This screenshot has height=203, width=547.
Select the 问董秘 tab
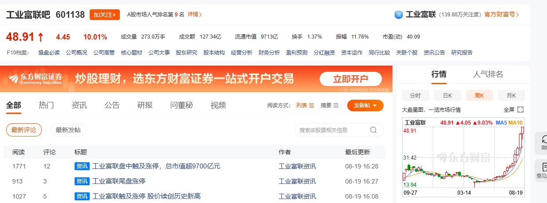pos(182,105)
